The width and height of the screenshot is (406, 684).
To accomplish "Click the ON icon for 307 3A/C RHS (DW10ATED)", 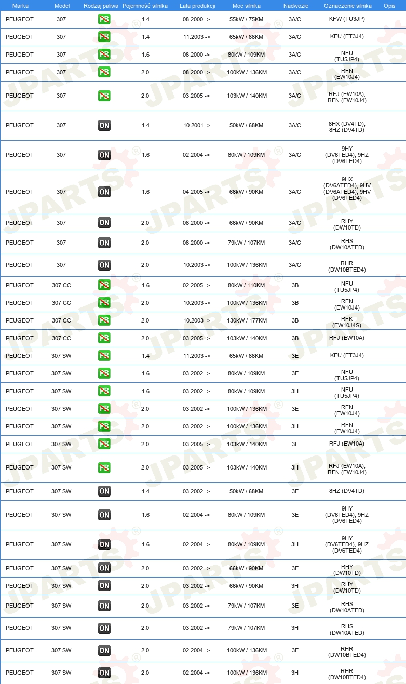I will (104, 243).
